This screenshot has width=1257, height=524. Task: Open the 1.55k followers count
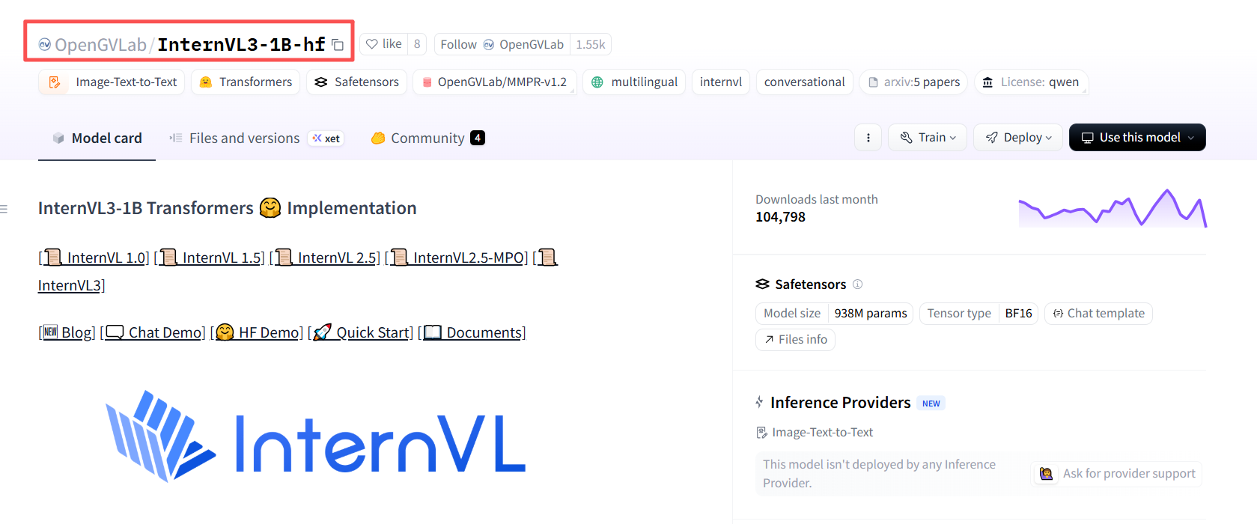[591, 44]
